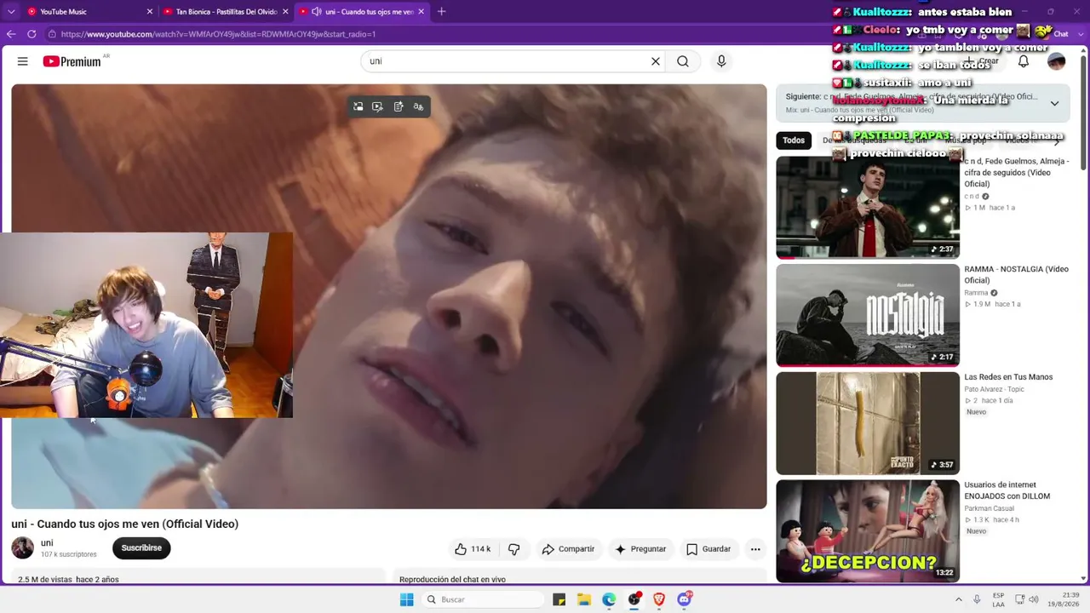Click the magnifier search button
The width and height of the screenshot is (1090, 613).
pyautogui.click(x=683, y=61)
